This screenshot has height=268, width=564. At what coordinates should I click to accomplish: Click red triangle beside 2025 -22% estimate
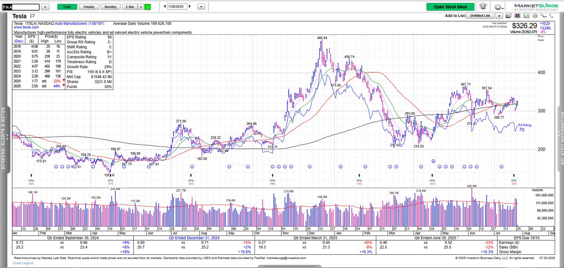[x=64, y=81]
